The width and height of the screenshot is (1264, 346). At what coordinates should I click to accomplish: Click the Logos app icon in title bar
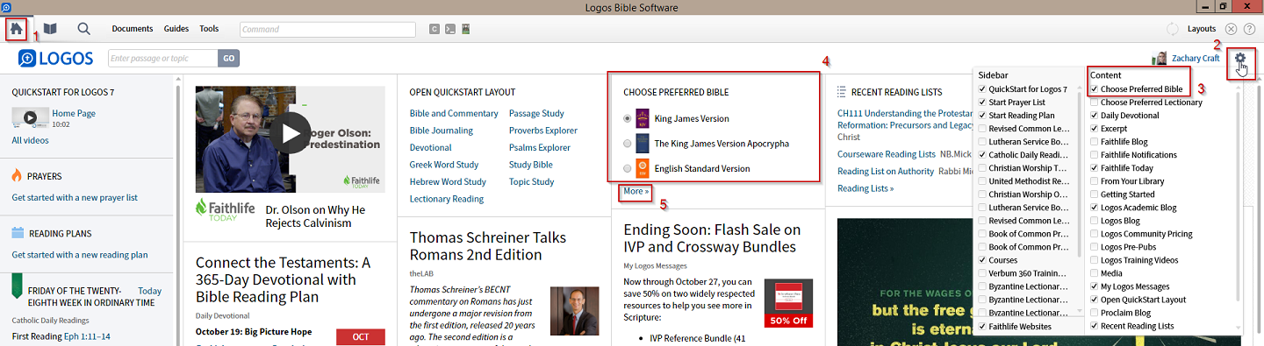tap(6, 7)
